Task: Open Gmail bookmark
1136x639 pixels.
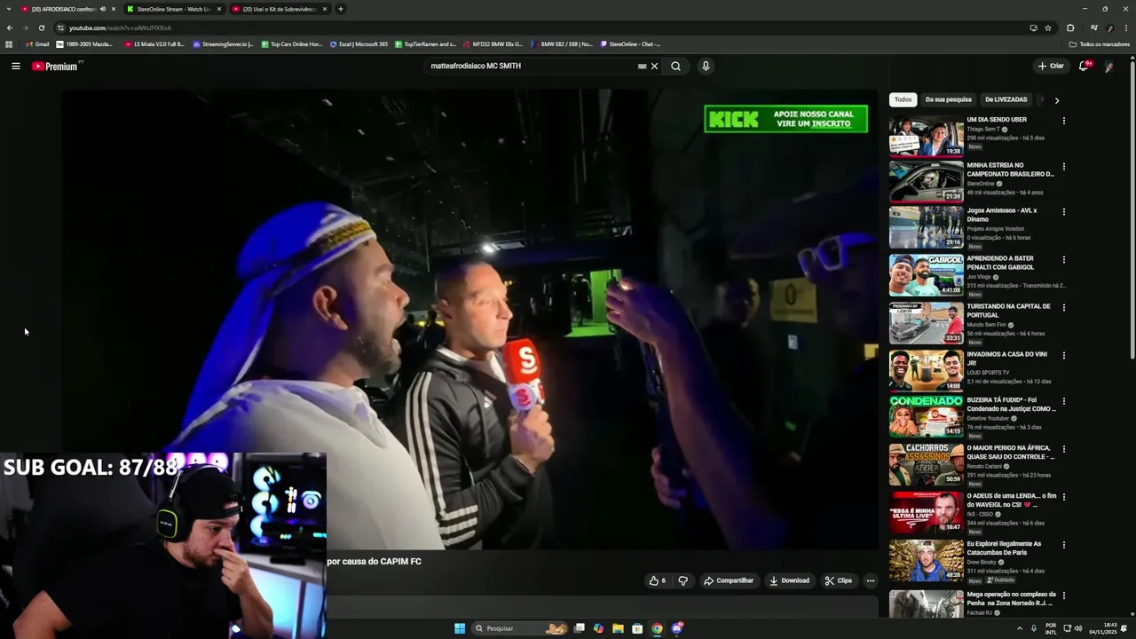Action: pyautogui.click(x=37, y=43)
